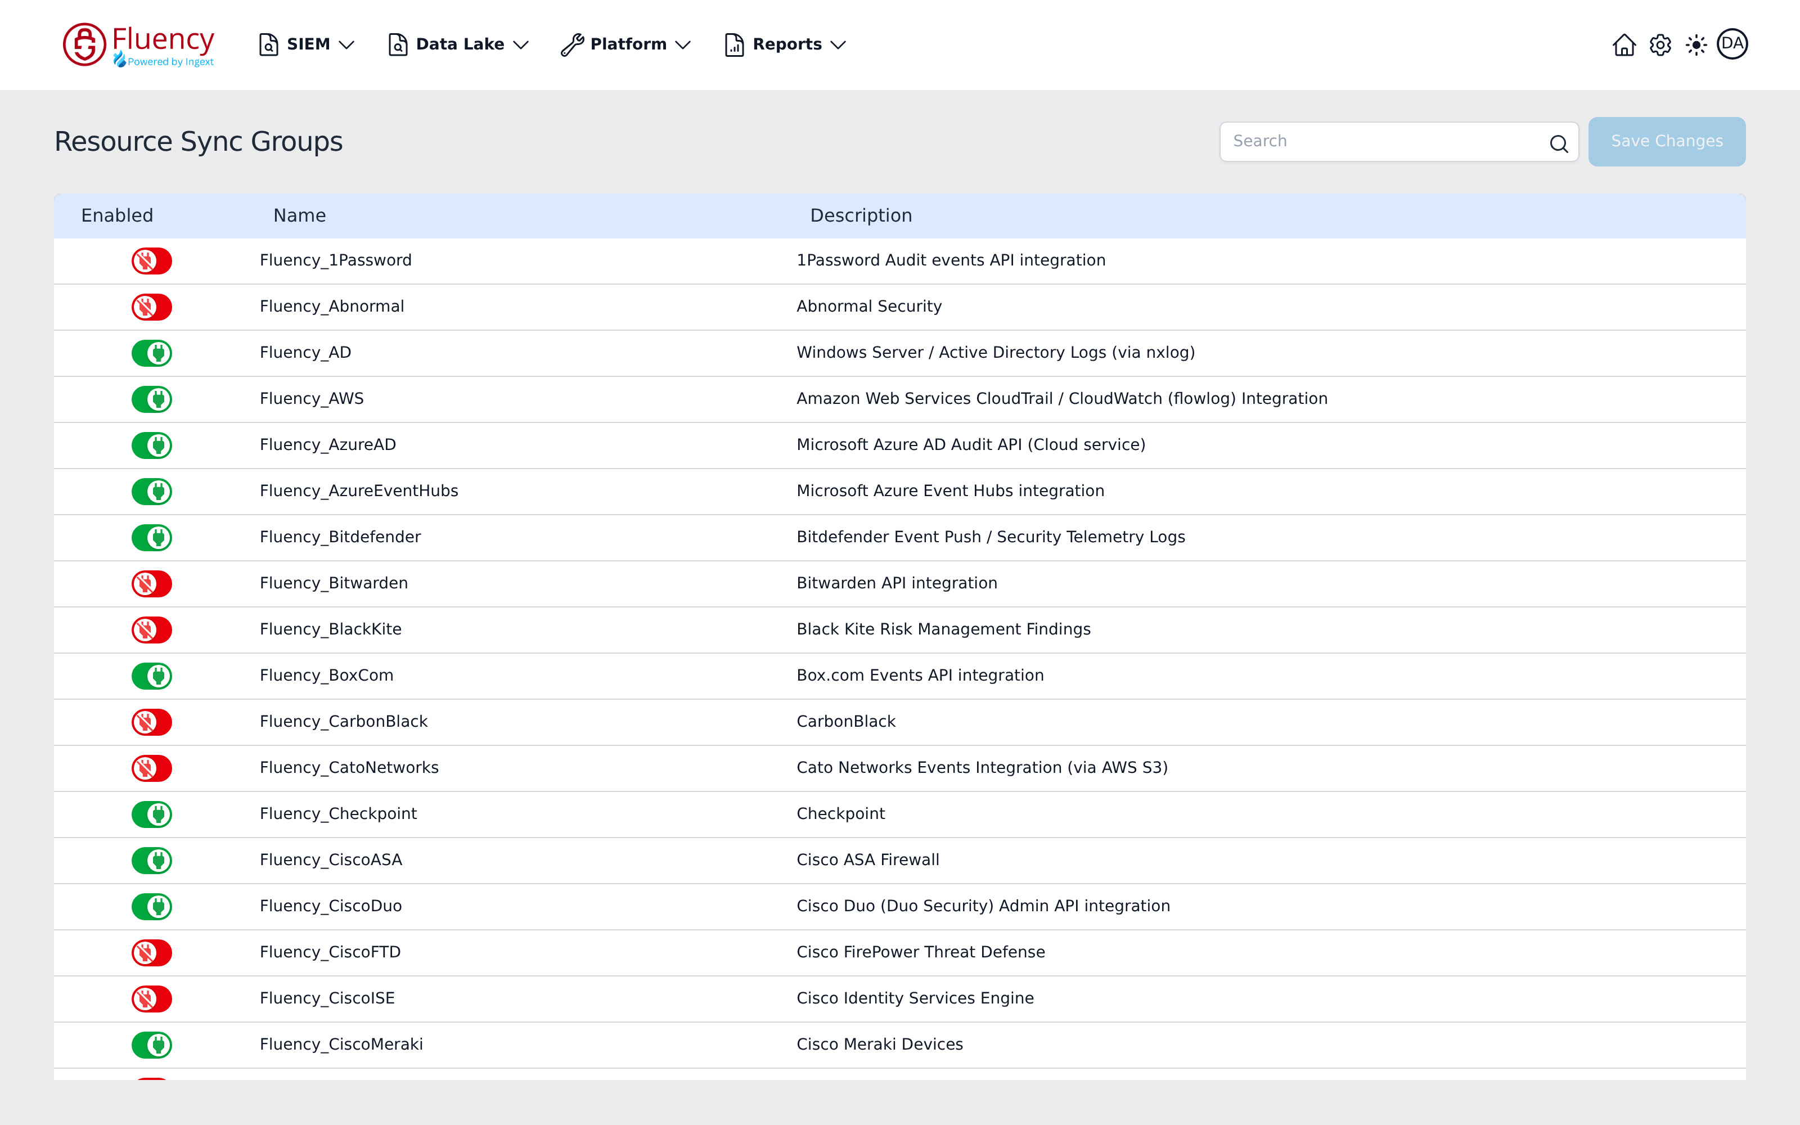1800x1125 pixels.
Task: Enable Fluency_CatoNetworks toggle
Action: pos(152,768)
